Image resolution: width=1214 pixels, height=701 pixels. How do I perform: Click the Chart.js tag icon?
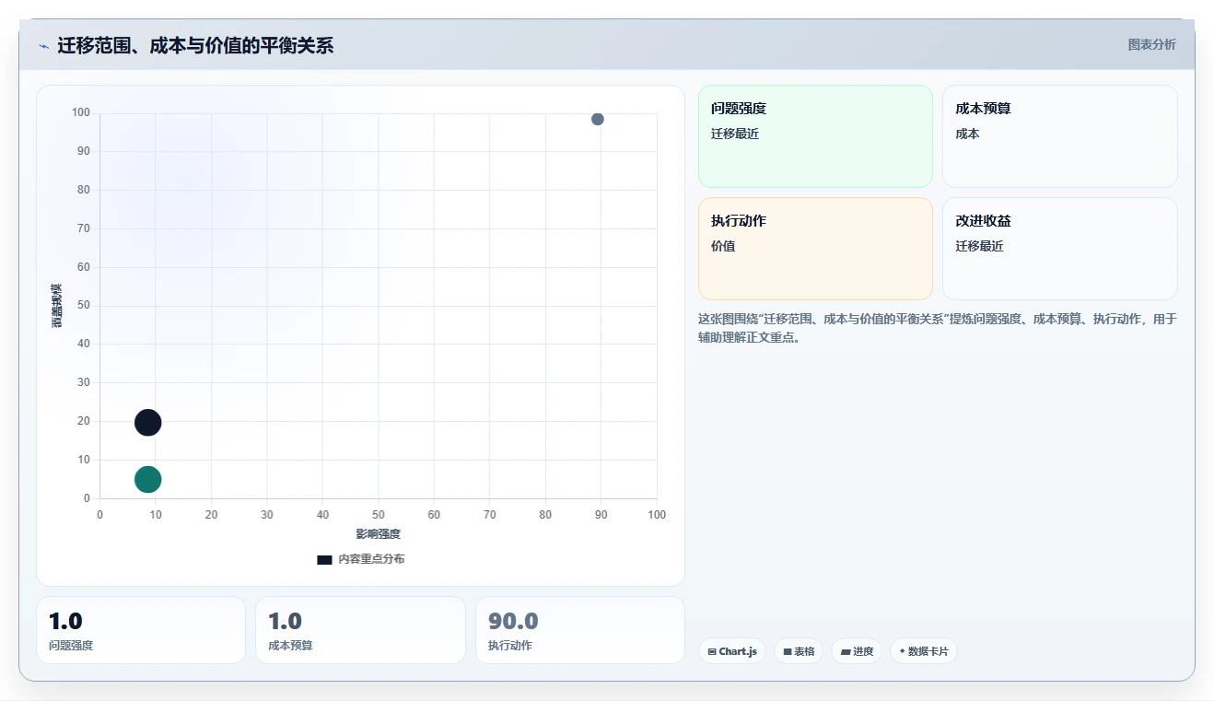point(712,651)
